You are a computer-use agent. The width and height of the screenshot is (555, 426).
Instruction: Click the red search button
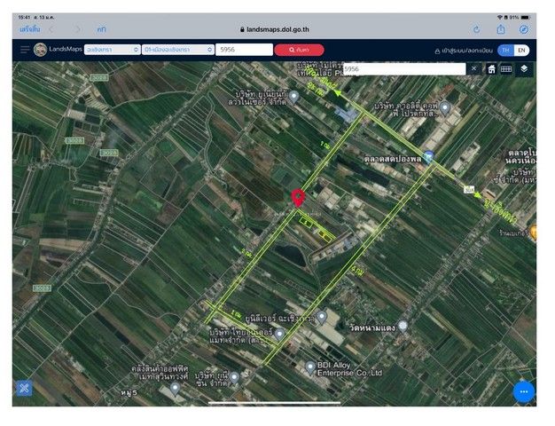coord(299,51)
